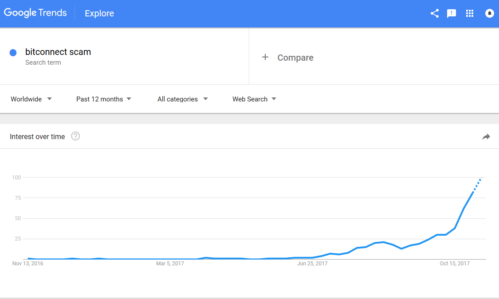Click the chart's share arrow icon
Viewport: 499px width, 299px height.
coord(486,136)
